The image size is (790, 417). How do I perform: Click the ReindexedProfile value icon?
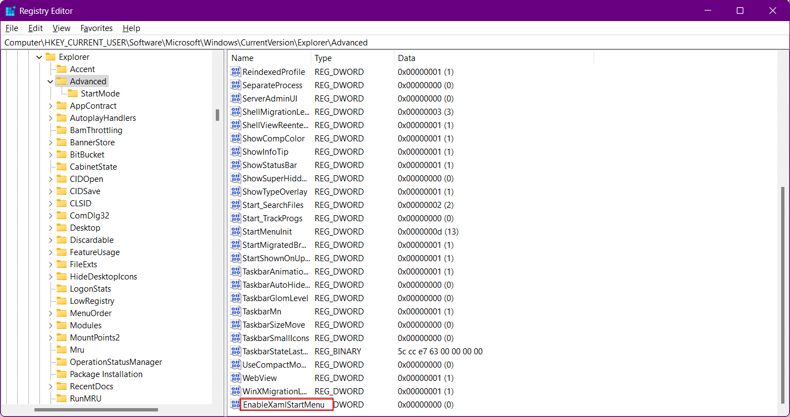coord(236,72)
